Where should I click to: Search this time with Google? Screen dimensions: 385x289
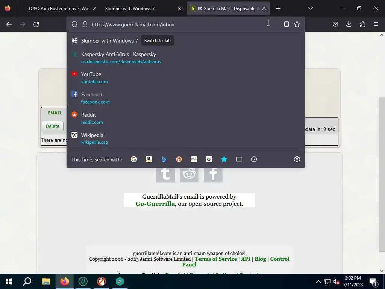tap(134, 159)
